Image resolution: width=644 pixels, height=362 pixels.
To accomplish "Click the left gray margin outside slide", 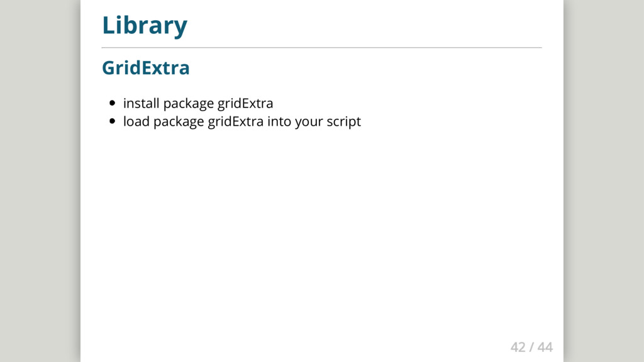I will [40, 181].
